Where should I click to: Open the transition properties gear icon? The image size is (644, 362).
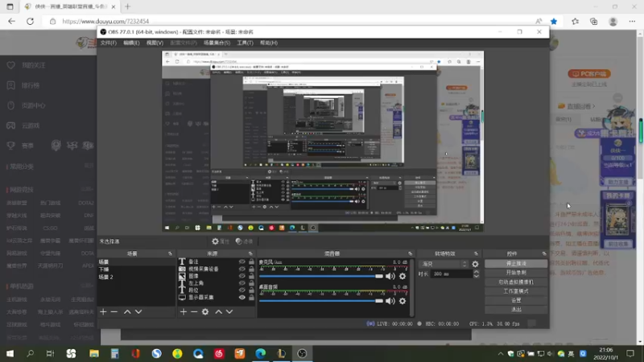[x=475, y=264]
